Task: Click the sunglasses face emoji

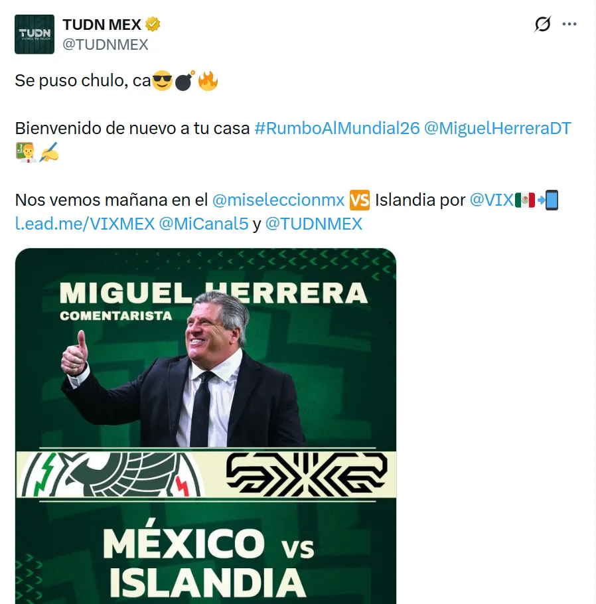Action: (162, 81)
